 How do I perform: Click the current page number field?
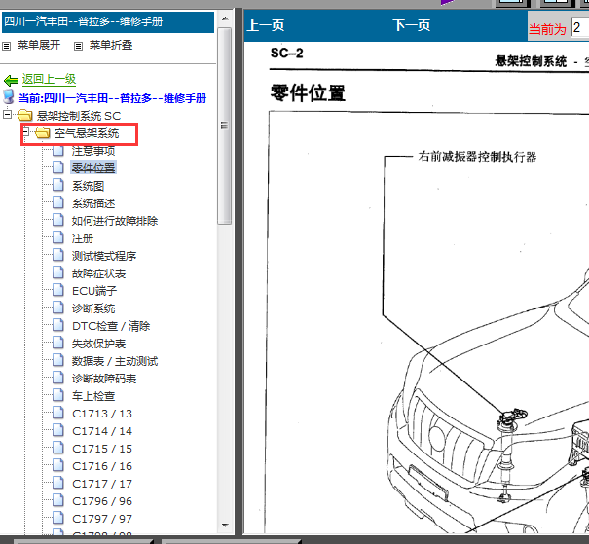pos(579,27)
